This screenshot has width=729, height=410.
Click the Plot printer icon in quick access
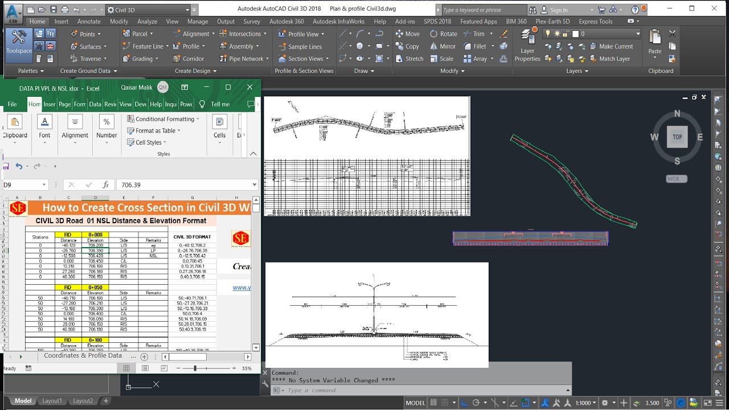click(x=64, y=10)
